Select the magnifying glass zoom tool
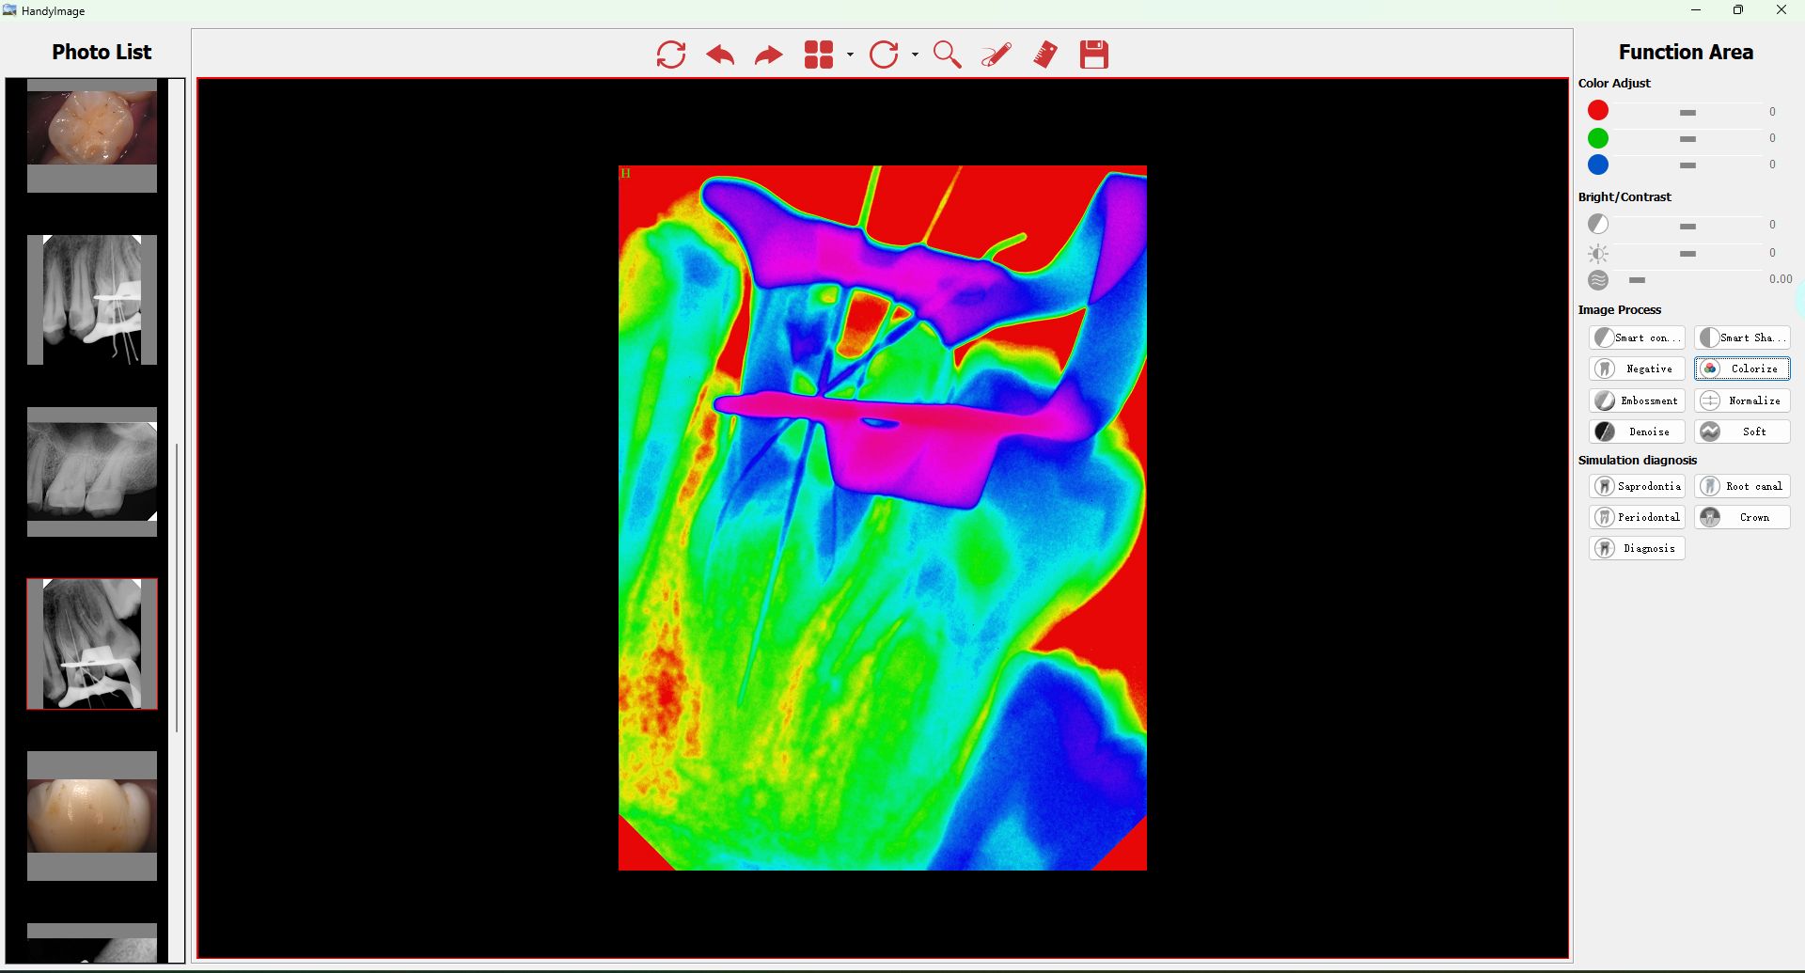1805x973 pixels. click(x=947, y=55)
